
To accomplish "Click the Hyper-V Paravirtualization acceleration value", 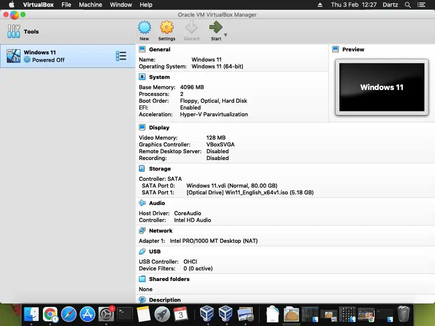I will pos(214,115).
